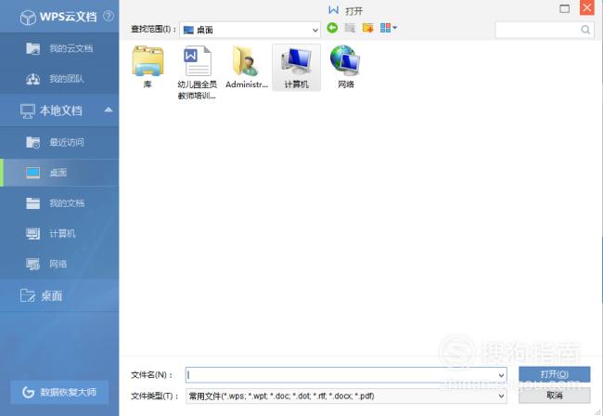Click the 打开(O) Open button
The width and height of the screenshot is (603, 416).
coord(554,374)
